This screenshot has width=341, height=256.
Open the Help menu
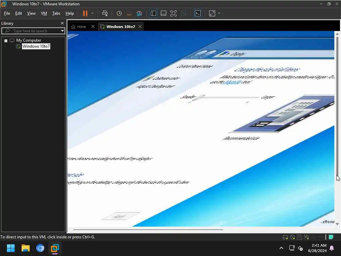(x=70, y=13)
